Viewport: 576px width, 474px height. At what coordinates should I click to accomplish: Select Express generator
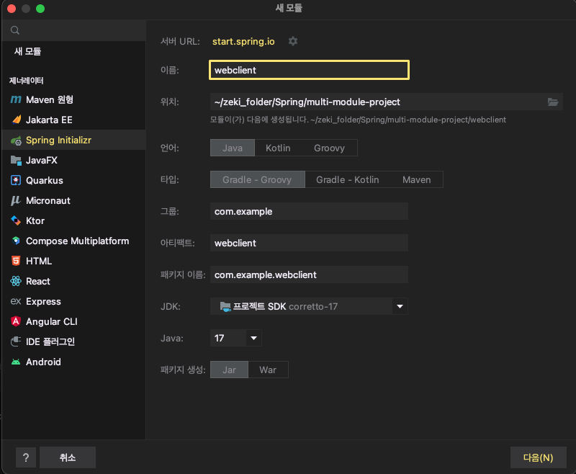pyautogui.click(x=73, y=301)
